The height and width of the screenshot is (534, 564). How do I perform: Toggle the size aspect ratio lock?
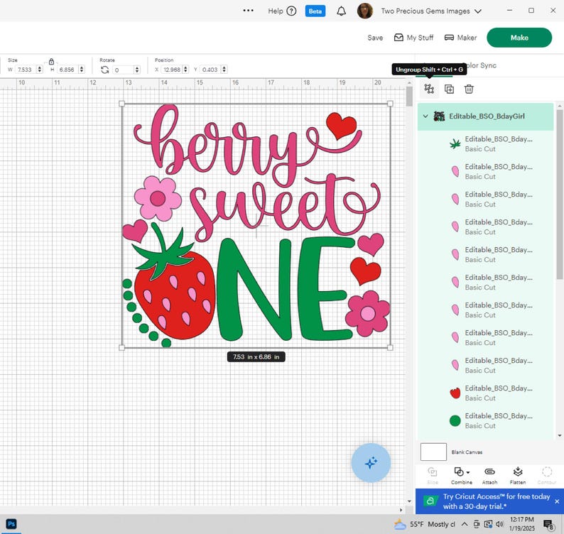[51, 62]
